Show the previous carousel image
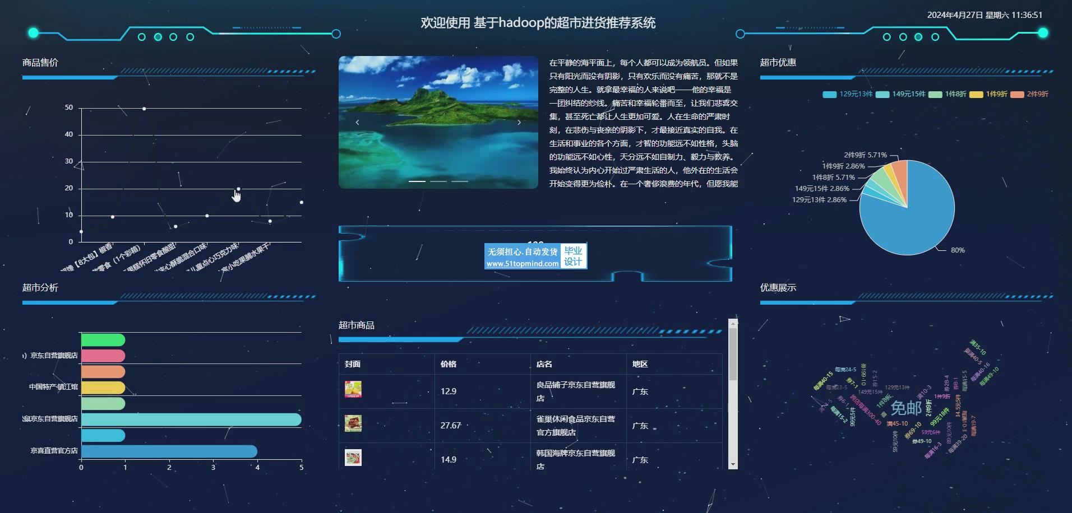 pyautogui.click(x=357, y=122)
